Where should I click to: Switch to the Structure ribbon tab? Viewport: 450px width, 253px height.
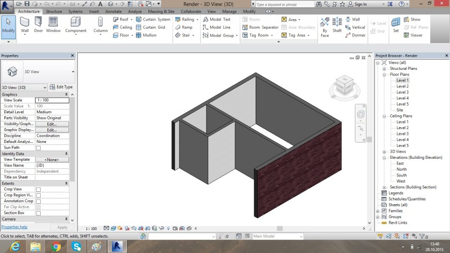pyautogui.click(x=54, y=11)
